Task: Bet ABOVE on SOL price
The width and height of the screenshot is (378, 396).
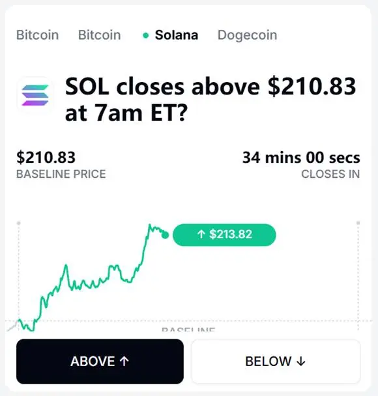Action: pos(100,361)
